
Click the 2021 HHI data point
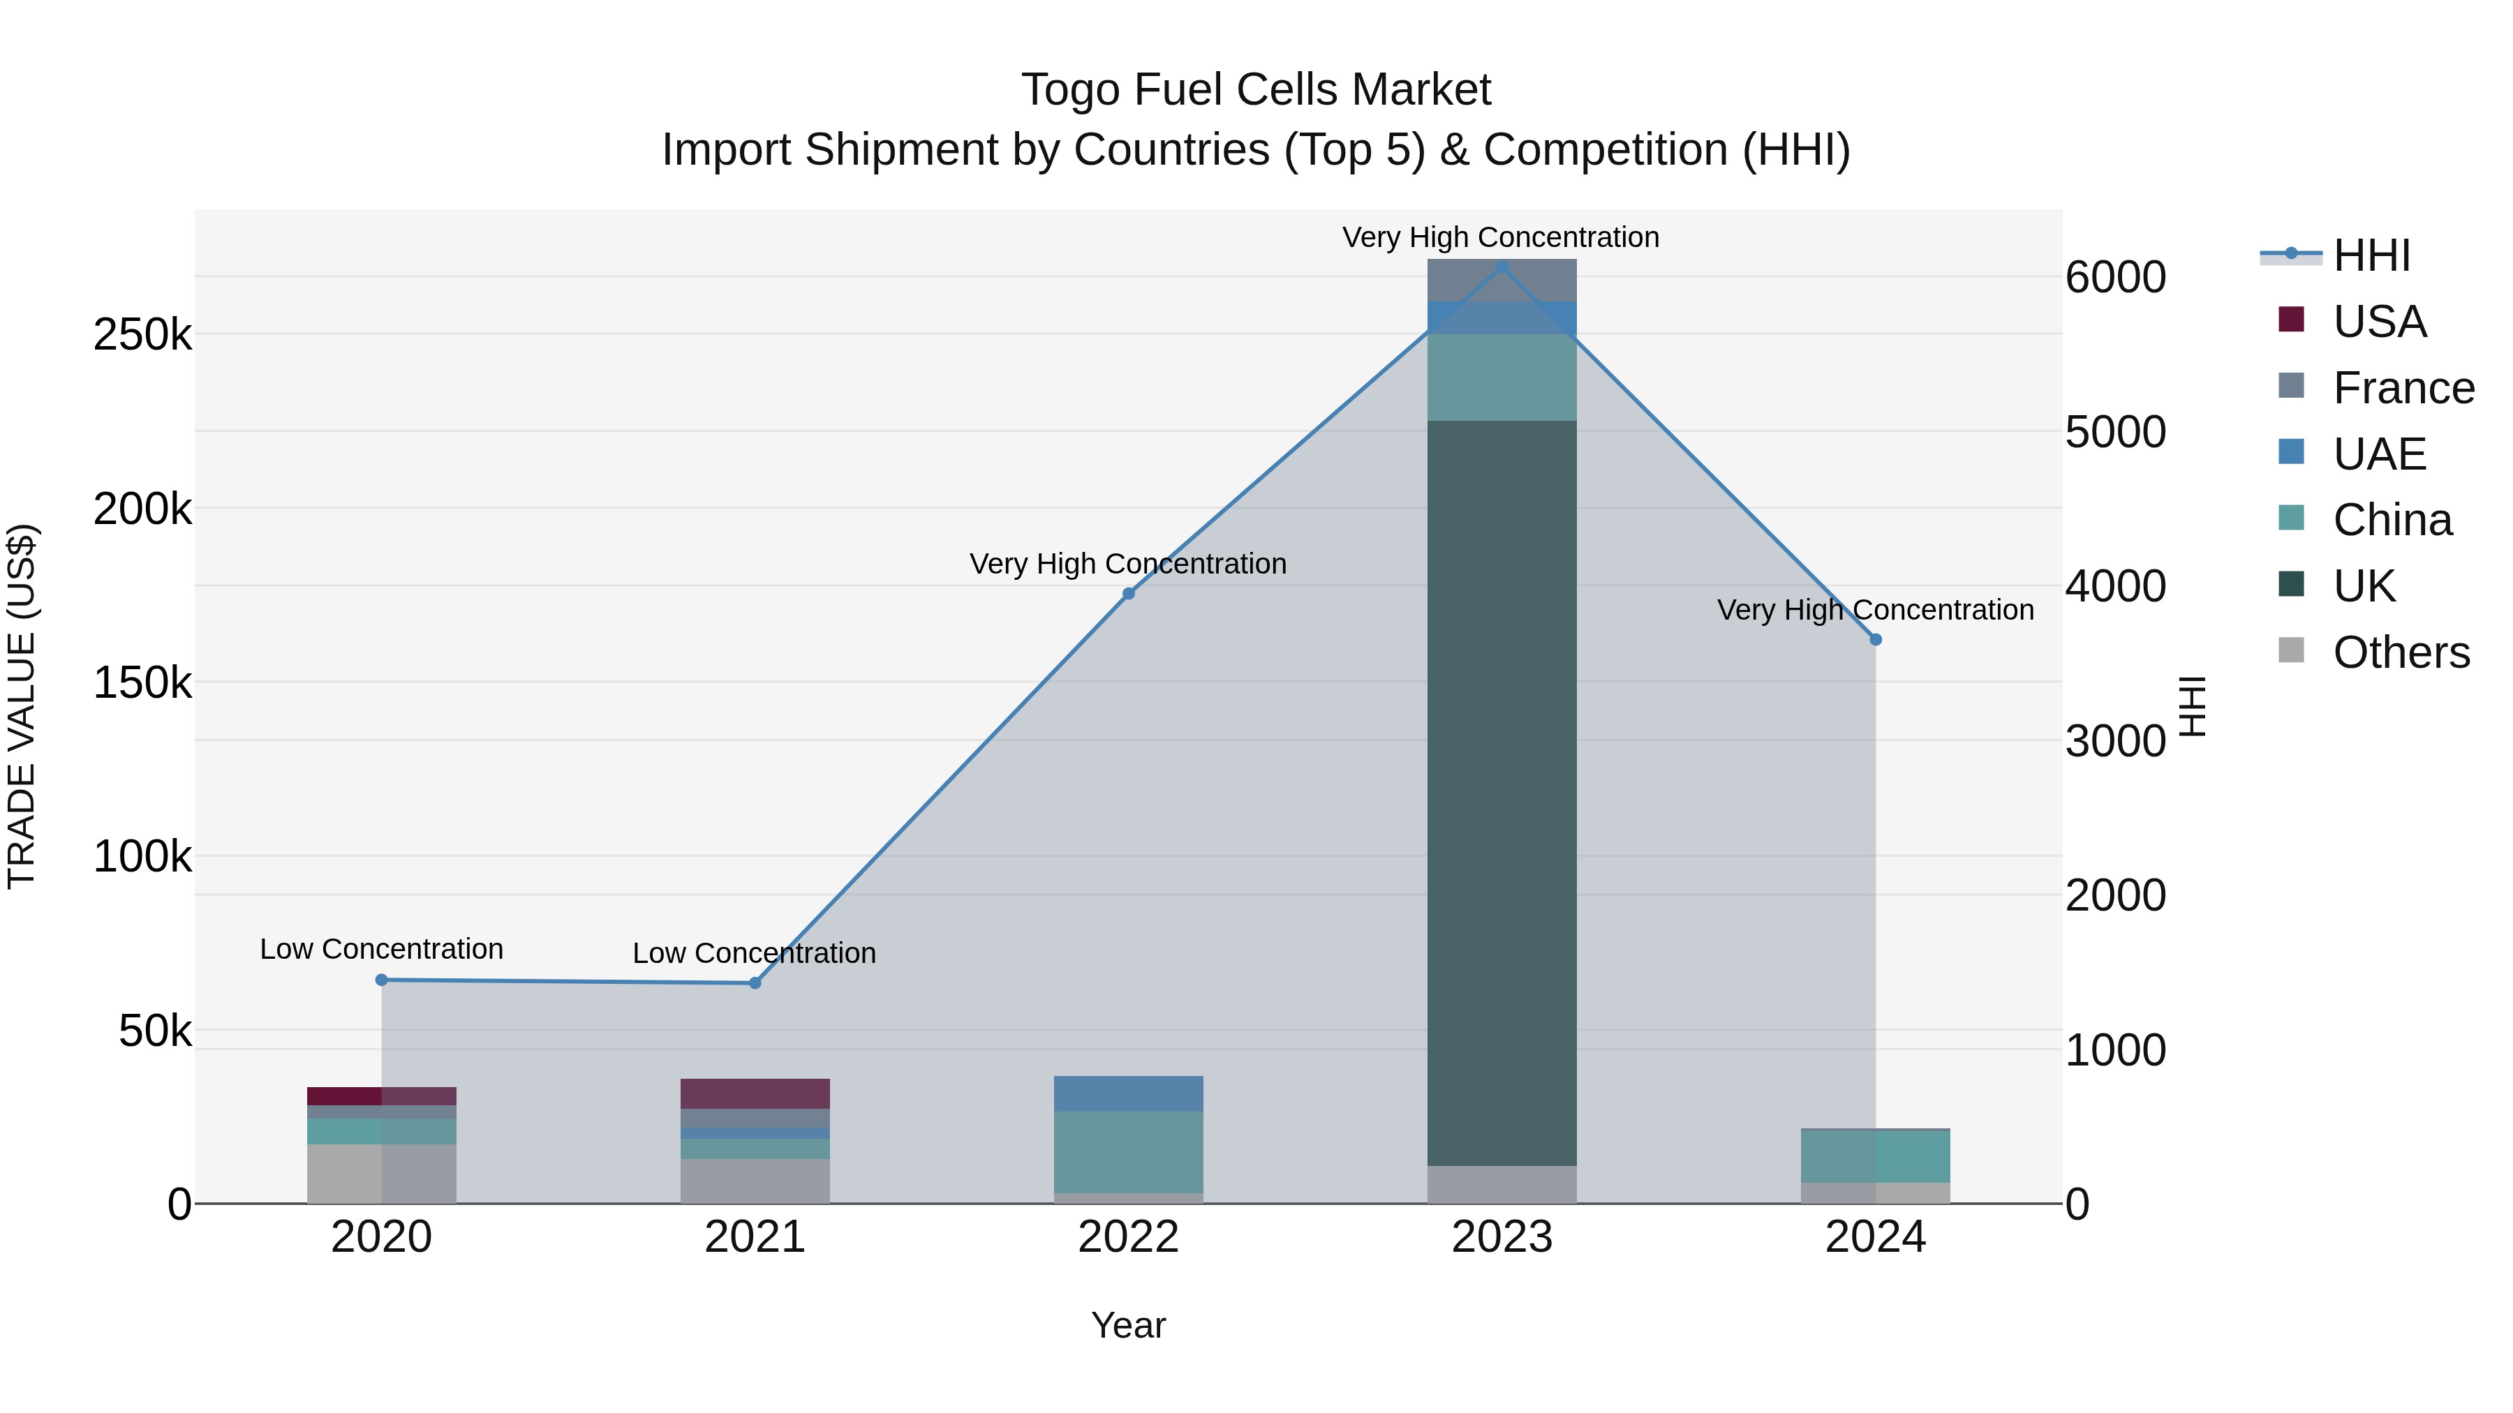point(755,983)
